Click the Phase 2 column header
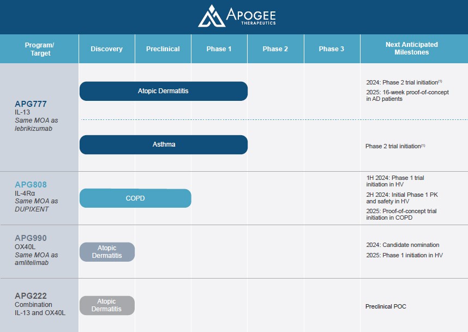The image size is (468, 332). (x=275, y=49)
